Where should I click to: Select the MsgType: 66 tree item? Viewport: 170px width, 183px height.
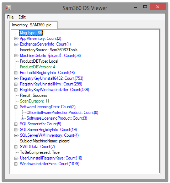pos(31,33)
